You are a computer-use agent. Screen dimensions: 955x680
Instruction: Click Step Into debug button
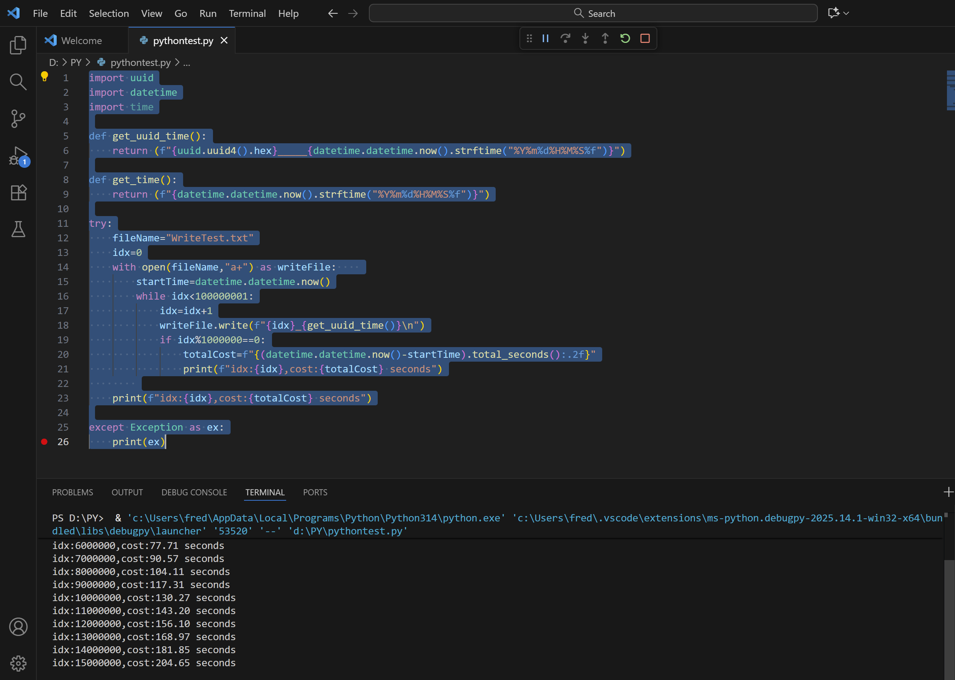pos(585,39)
